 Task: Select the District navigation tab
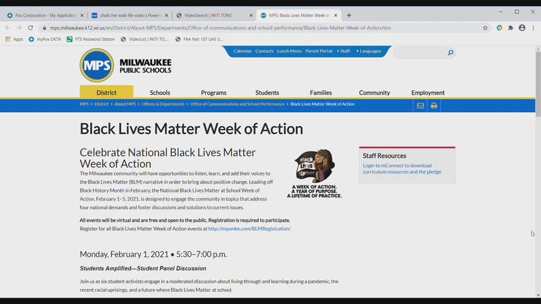click(106, 92)
